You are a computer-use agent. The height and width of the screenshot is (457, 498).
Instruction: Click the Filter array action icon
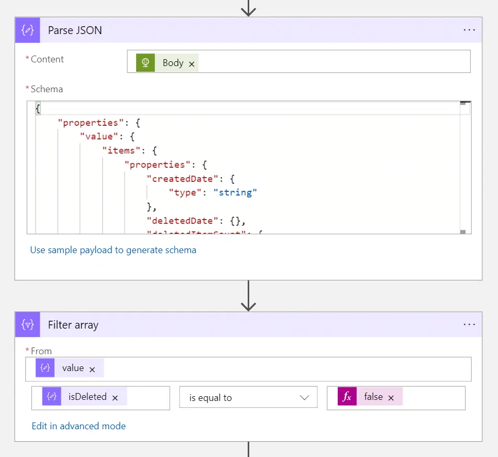[x=28, y=324]
